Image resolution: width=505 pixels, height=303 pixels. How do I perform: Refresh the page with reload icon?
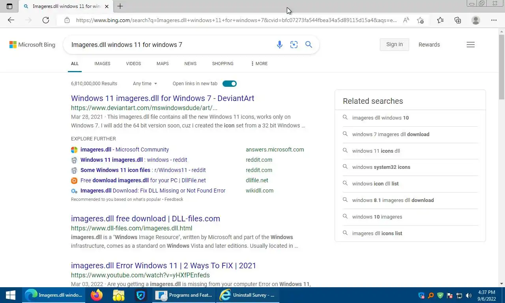(x=46, y=20)
